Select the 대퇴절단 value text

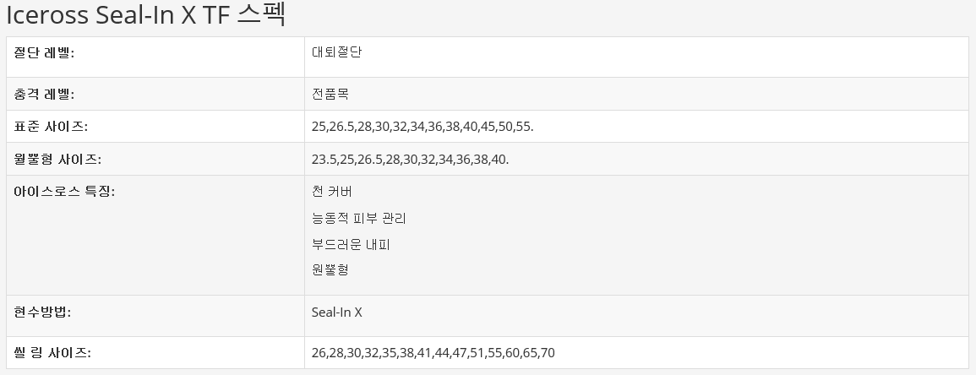click(x=336, y=52)
